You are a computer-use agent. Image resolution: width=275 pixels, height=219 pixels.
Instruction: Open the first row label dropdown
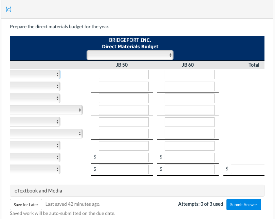point(35,74)
